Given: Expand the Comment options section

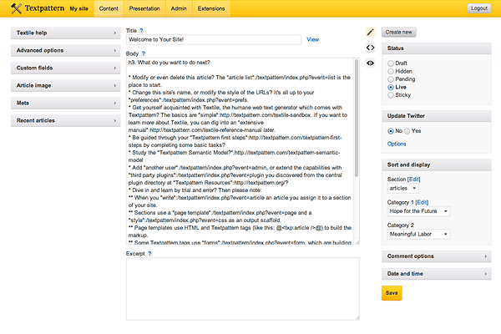Looking at the screenshot, I should [x=435, y=257].
